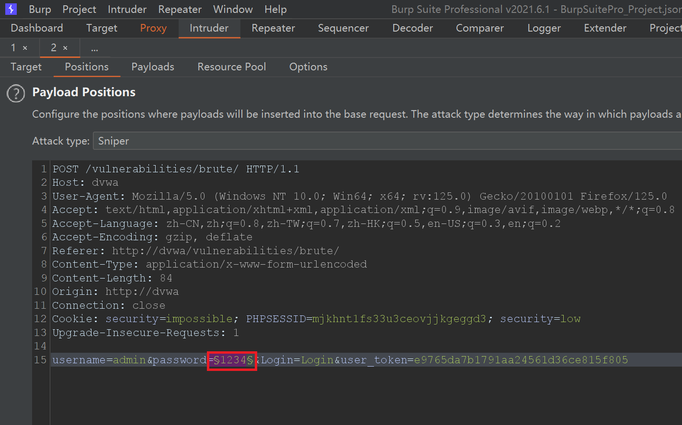Open the Decoder tab

click(x=412, y=28)
